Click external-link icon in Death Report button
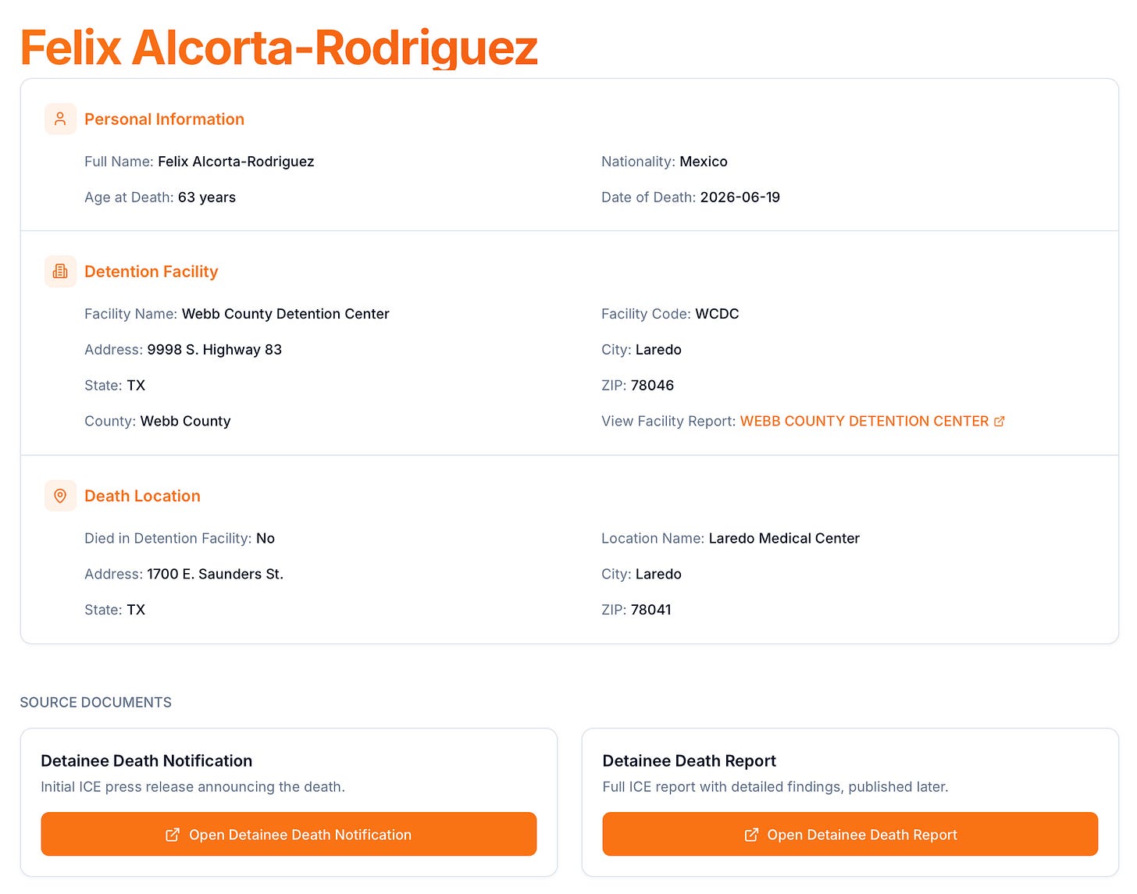 (x=751, y=835)
